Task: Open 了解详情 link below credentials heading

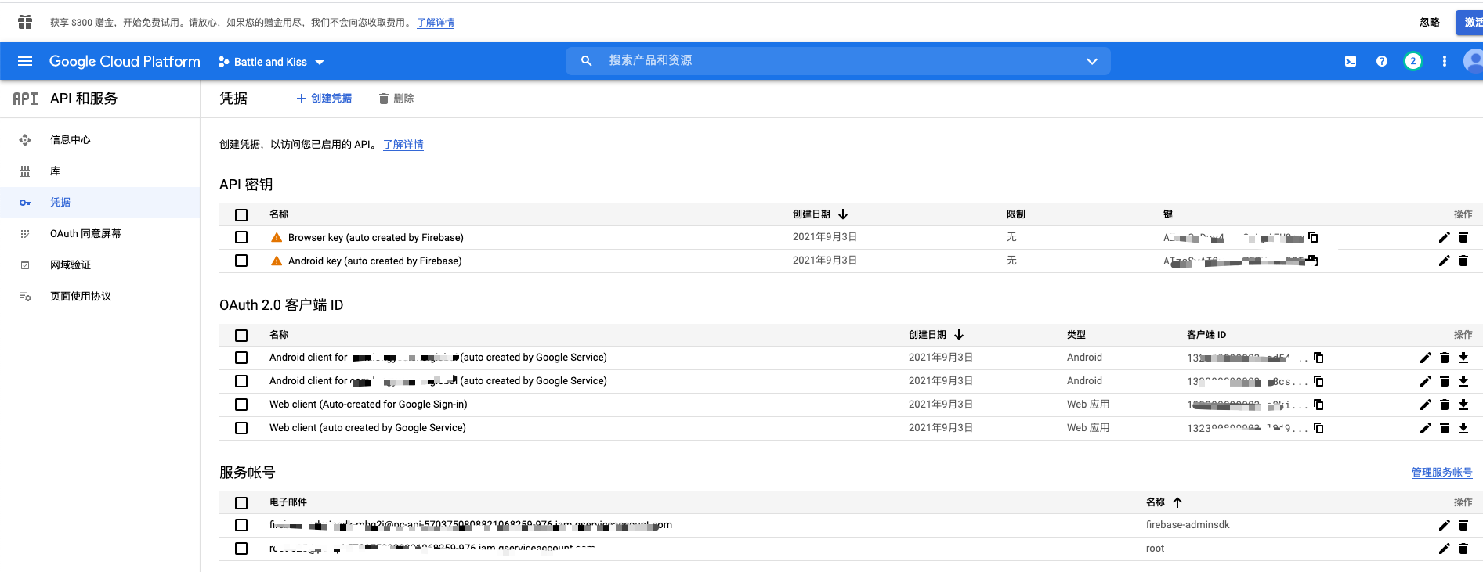Action: coord(403,145)
